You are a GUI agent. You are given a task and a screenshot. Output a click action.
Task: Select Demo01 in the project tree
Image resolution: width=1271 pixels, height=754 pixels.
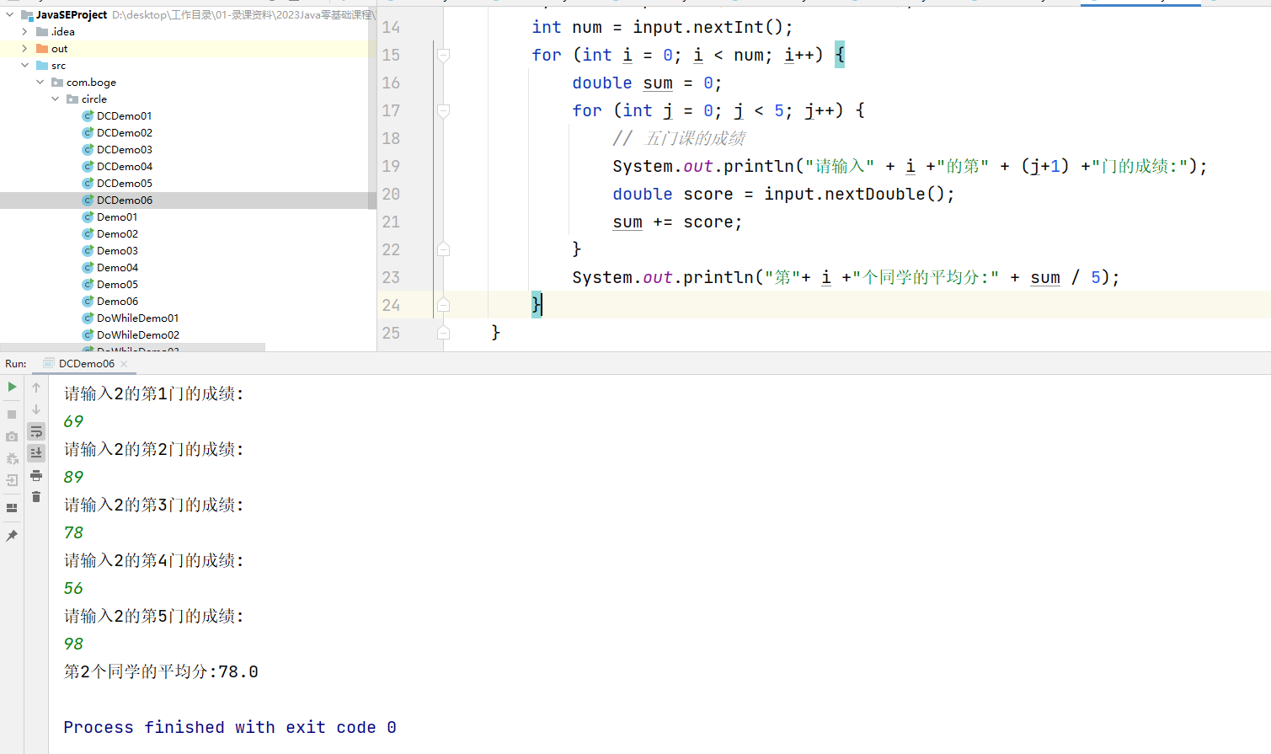(117, 217)
